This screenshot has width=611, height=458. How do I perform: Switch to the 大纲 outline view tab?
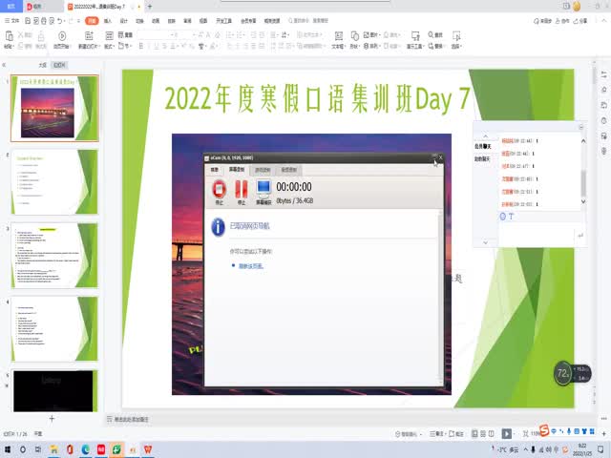point(43,65)
